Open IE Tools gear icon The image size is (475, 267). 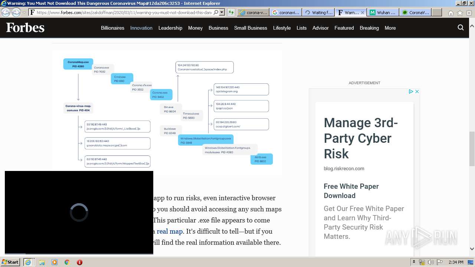point(469,13)
